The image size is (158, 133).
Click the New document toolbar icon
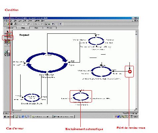[x=5, y=24]
